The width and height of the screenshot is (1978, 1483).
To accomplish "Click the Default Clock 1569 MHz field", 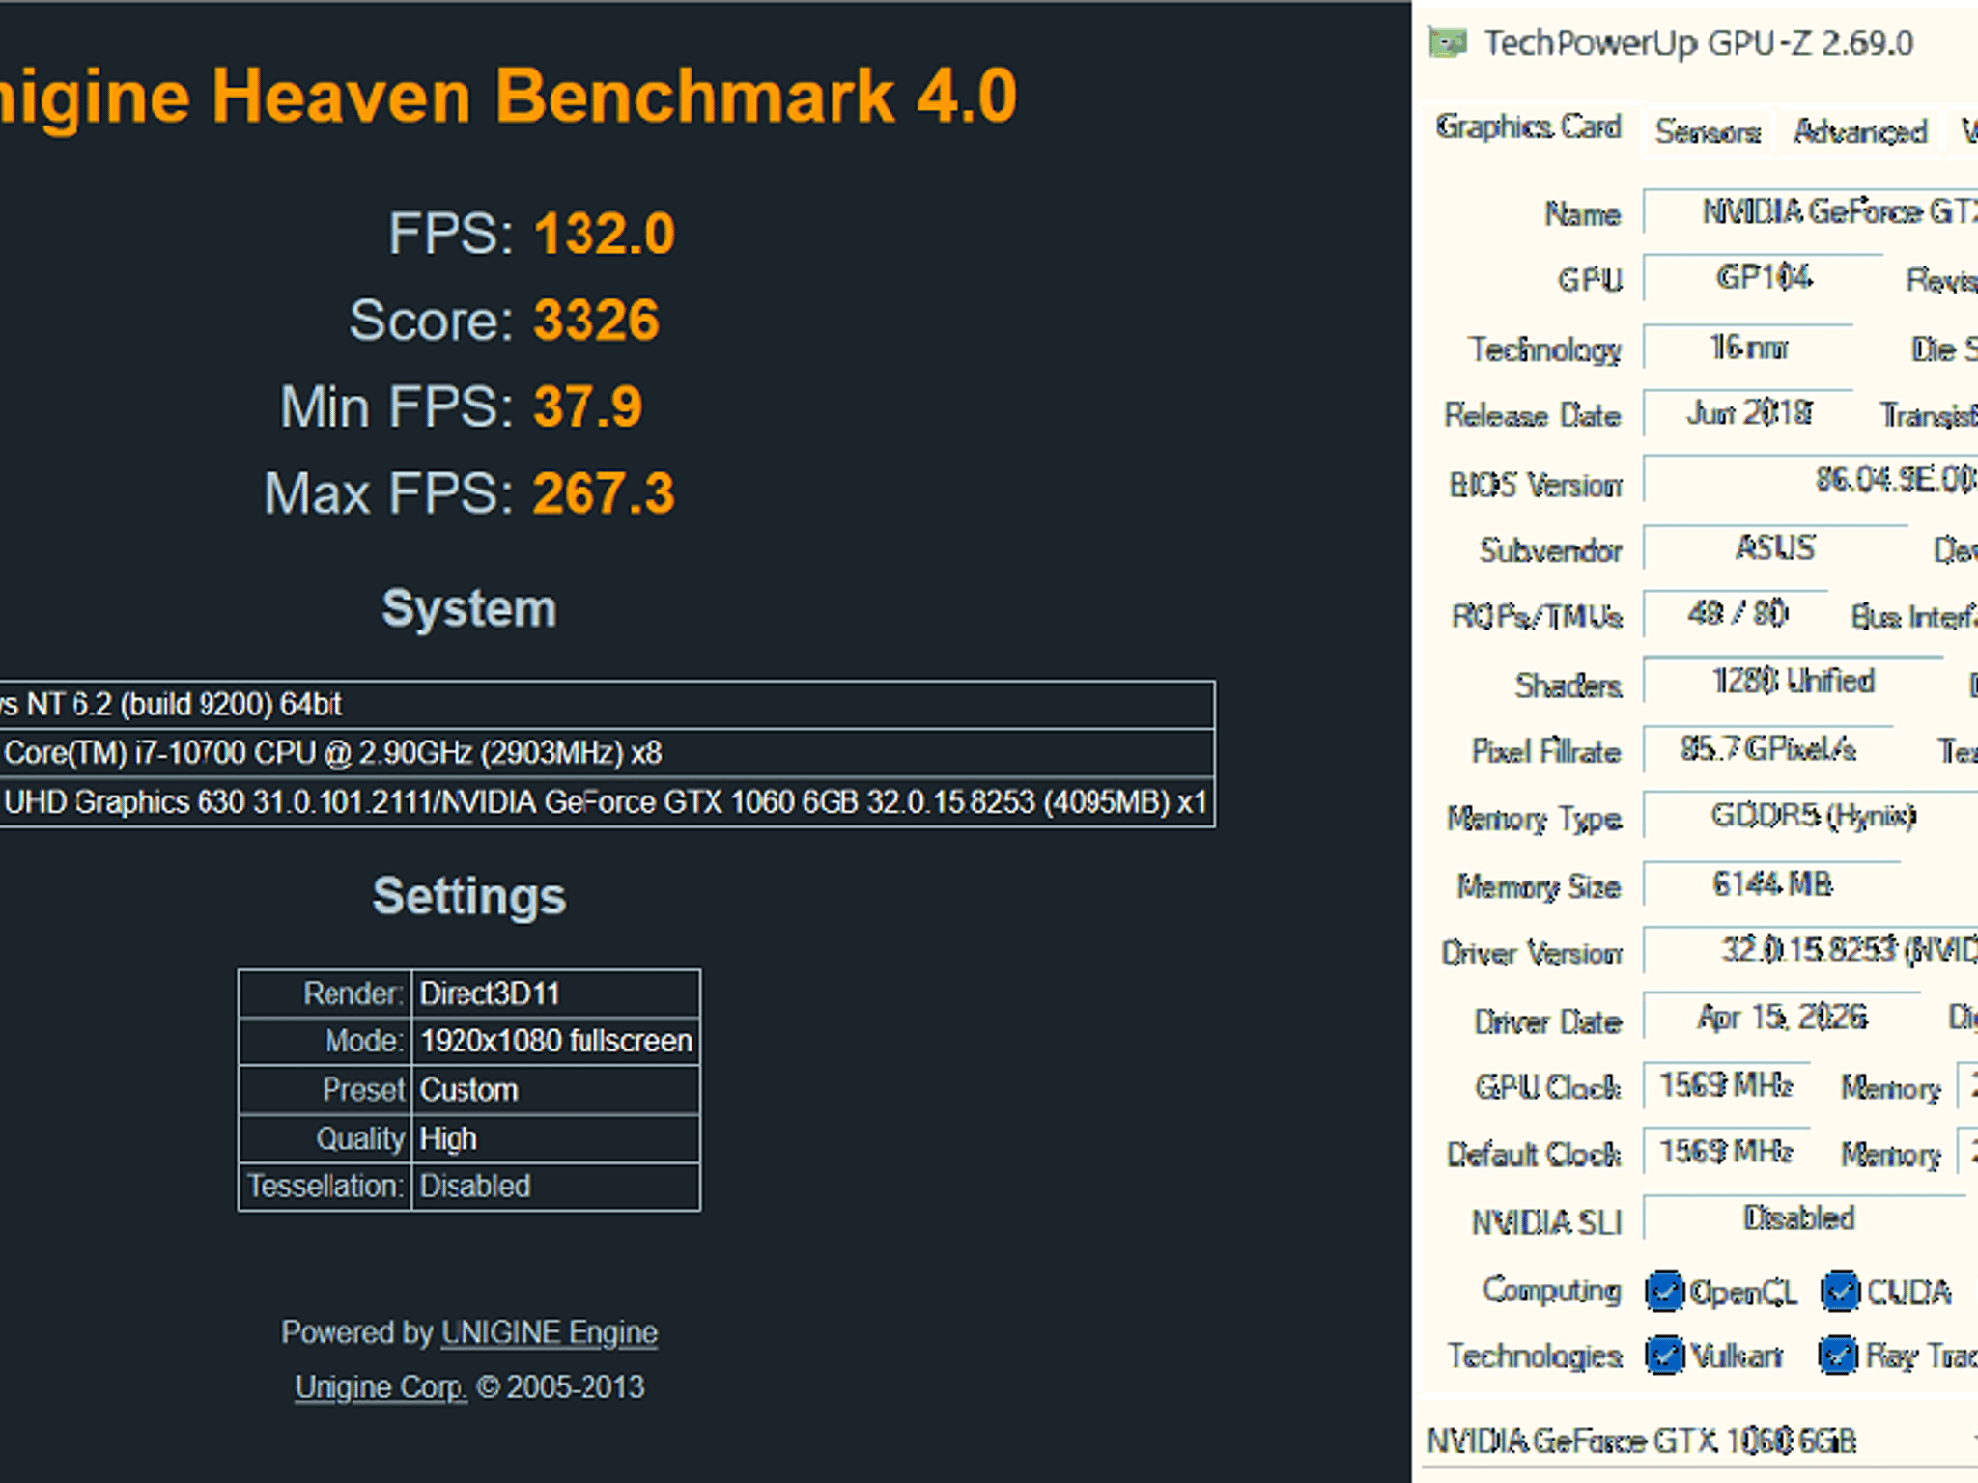I will [1727, 1152].
